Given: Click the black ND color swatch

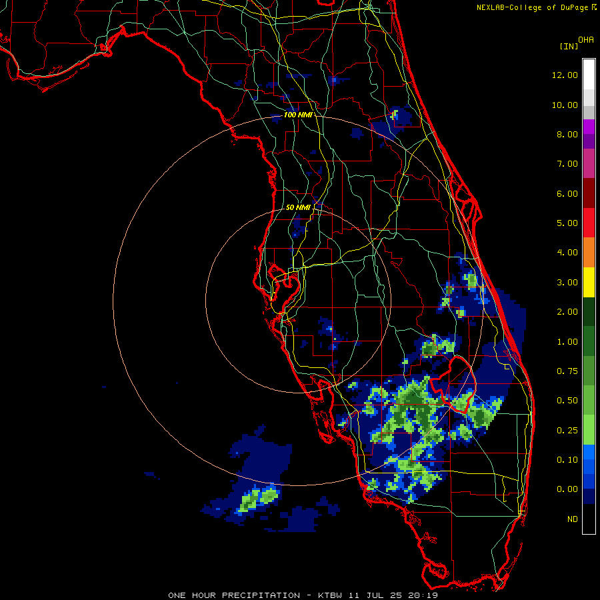Looking at the screenshot, I should pyautogui.click(x=589, y=519).
